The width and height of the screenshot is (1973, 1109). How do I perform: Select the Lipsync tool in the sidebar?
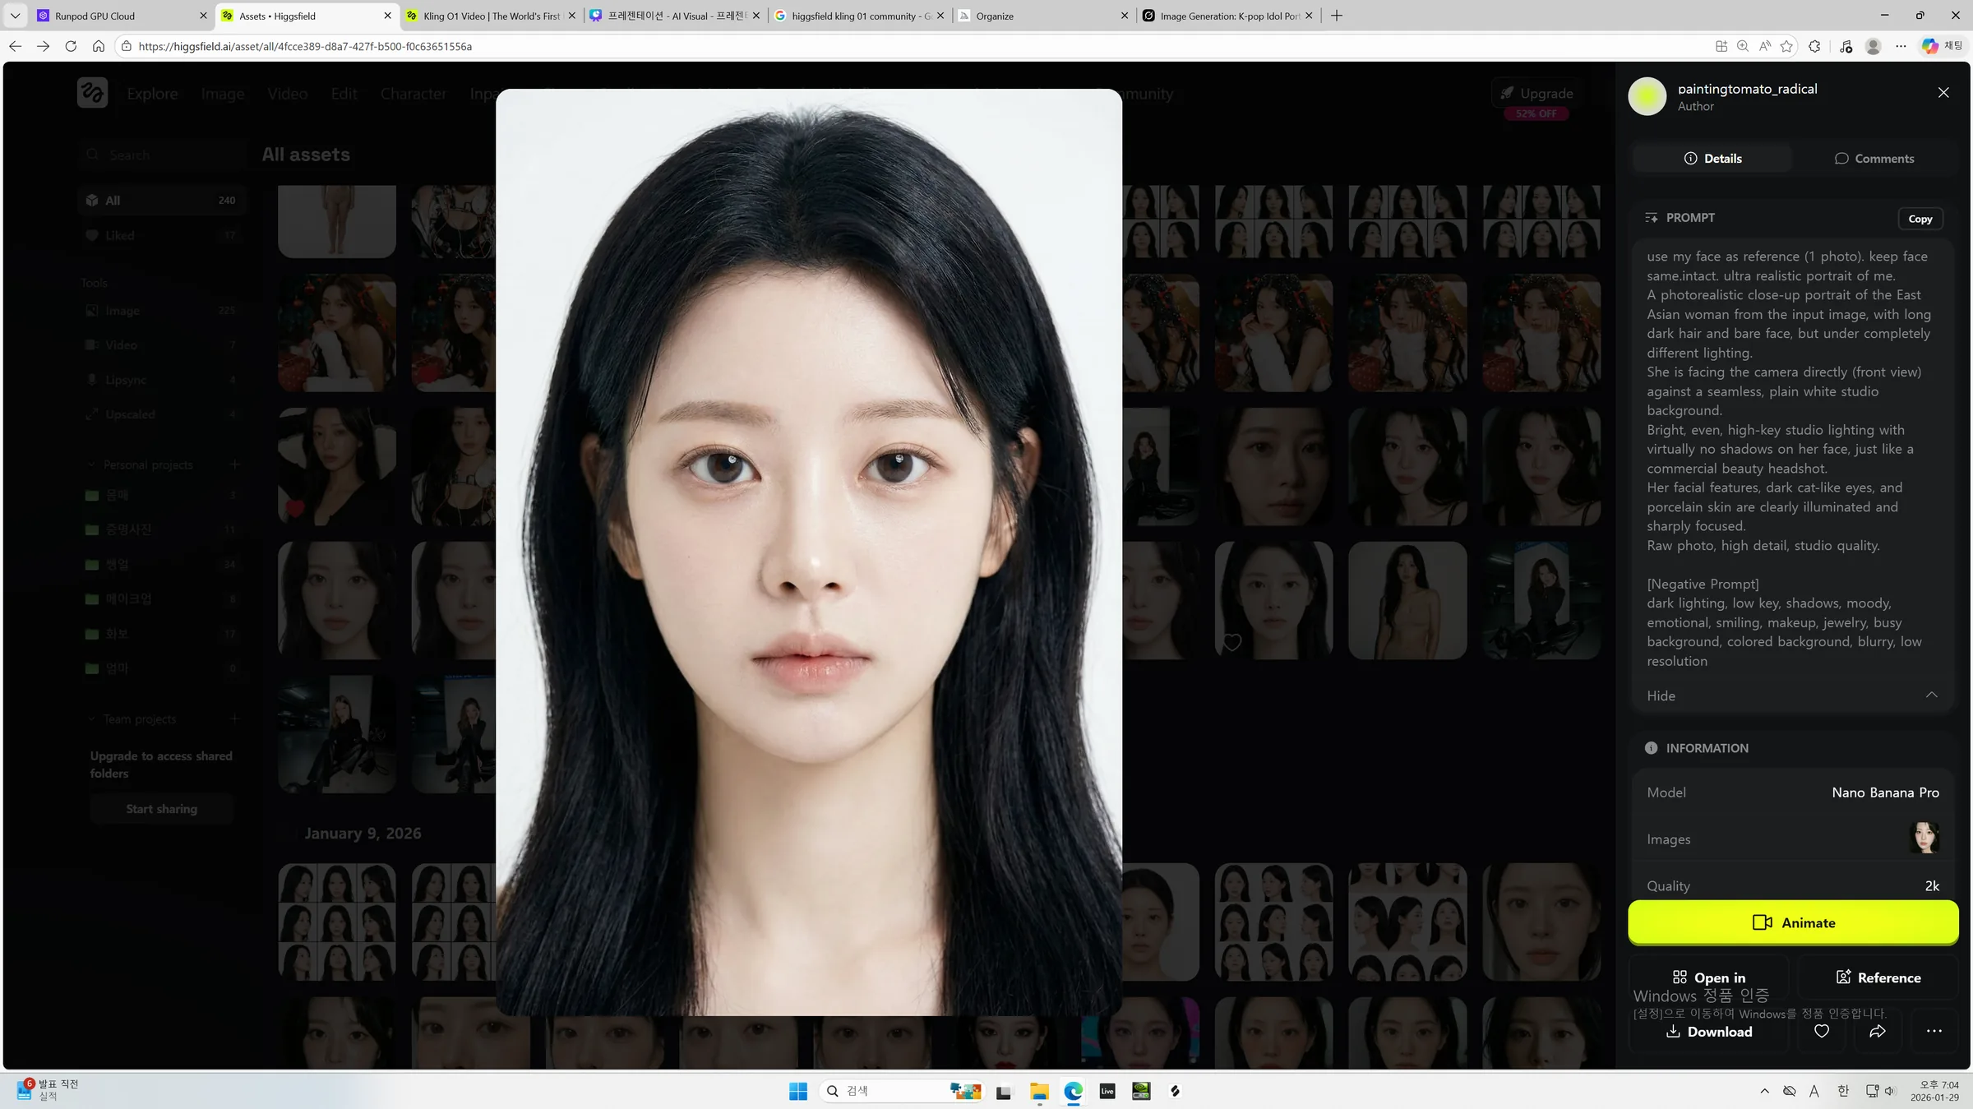(124, 379)
